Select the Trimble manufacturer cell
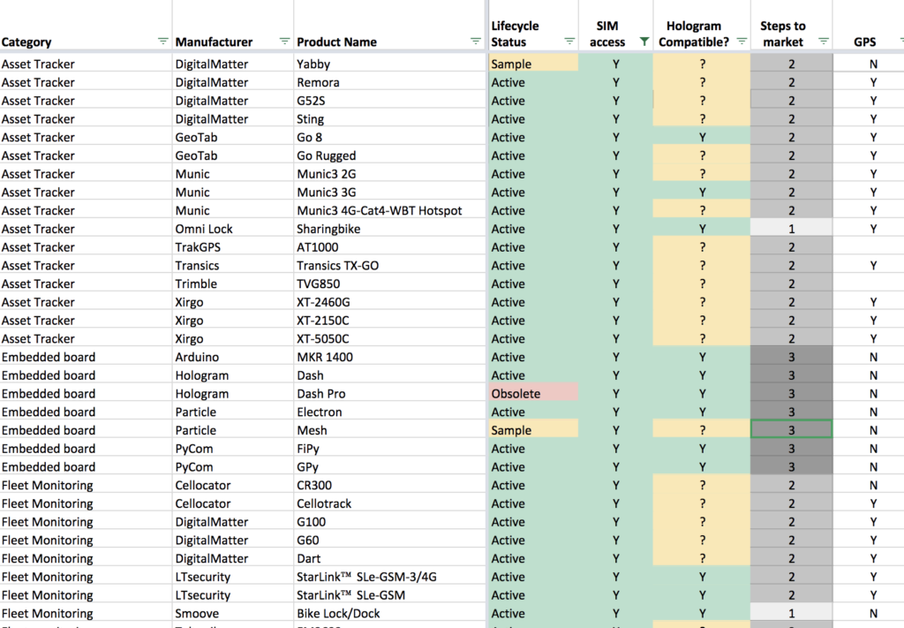This screenshot has height=628, width=904. tap(233, 284)
